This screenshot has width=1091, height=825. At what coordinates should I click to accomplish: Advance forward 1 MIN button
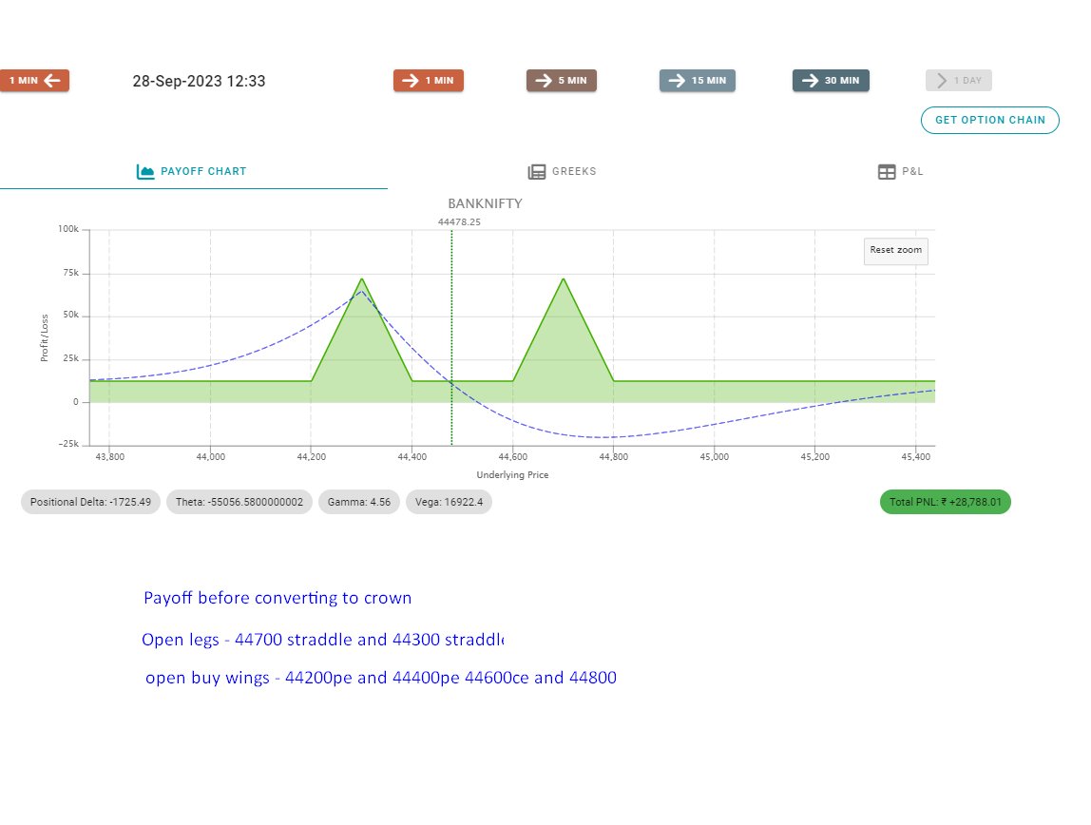(x=429, y=81)
